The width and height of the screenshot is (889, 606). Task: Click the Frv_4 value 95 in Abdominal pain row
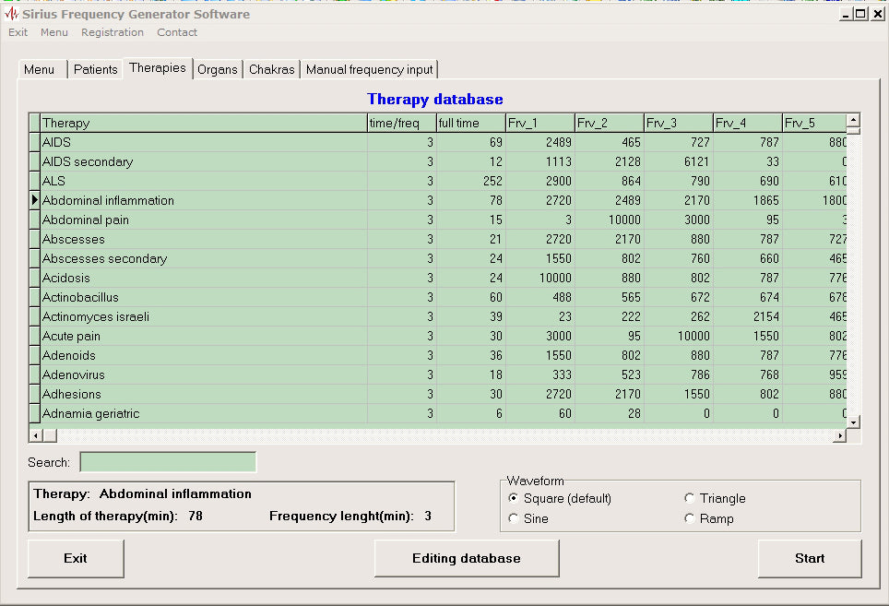point(748,220)
